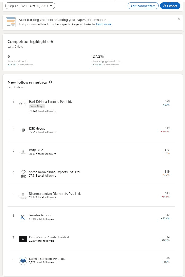Screen dimensions: 185x277
Task: Click the Laxmi Diamond circular logo
Action: (x=23, y=261)
